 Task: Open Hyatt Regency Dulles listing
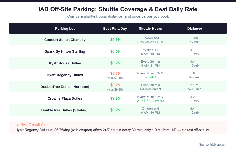pos(65,75)
